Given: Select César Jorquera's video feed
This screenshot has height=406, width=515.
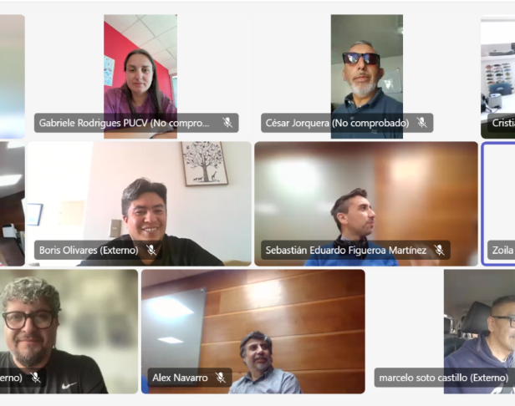Looking at the screenshot, I should pyautogui.click(x=367, y=76).
